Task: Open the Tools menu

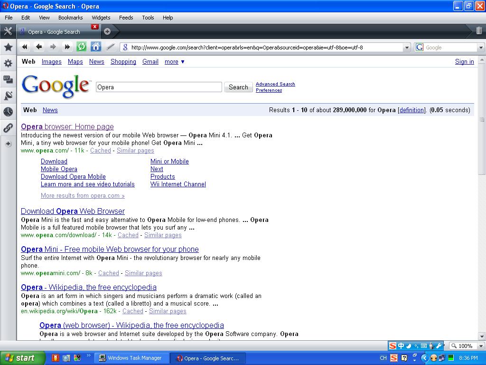Action: [x=148, y=18]
